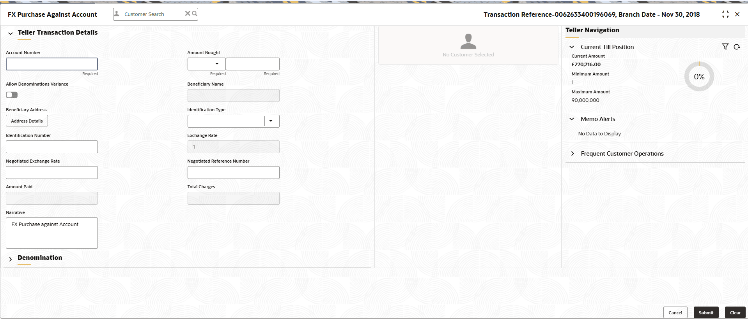The width and height of the screenshot is (748, 319).
Task: Click the customer search magnifier icon
Action: (x=195, y=14)
